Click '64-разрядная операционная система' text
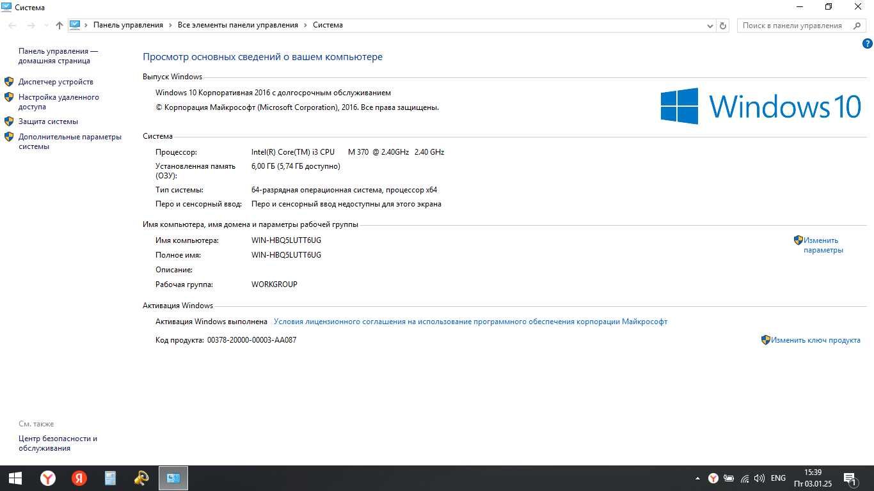Viewport: 874px width, 491px height. click(x=317, y=190)
